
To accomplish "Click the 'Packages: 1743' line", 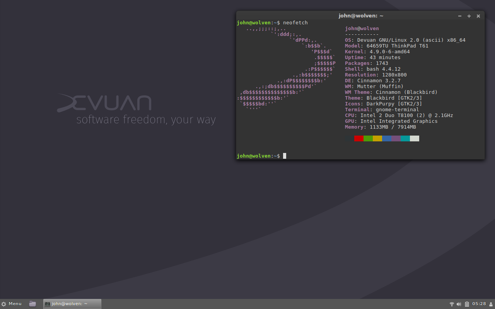I will pos(367,63).
